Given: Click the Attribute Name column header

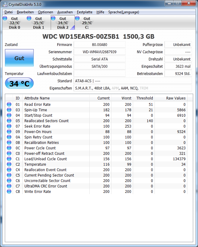Looking at the screenshot, I should [56, 98].
